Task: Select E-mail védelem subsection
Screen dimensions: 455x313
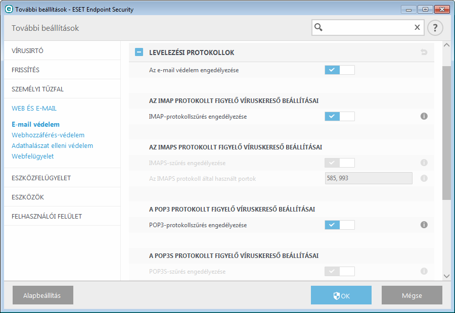Action: 35,124
